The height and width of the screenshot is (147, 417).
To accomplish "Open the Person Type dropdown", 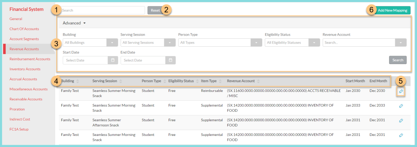I will [257, 43].
